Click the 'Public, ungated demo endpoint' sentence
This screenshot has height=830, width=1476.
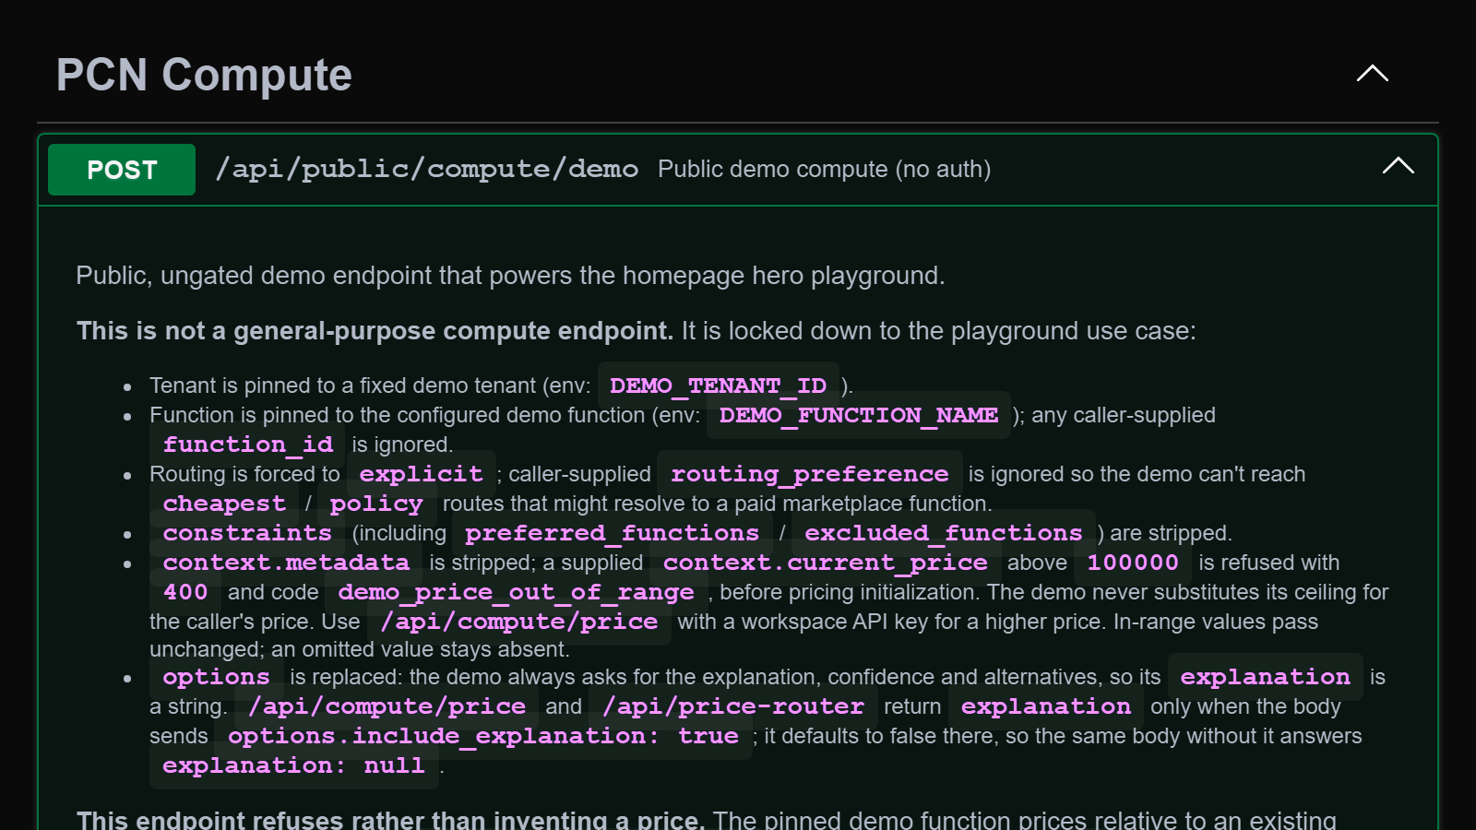coord(510,276)
